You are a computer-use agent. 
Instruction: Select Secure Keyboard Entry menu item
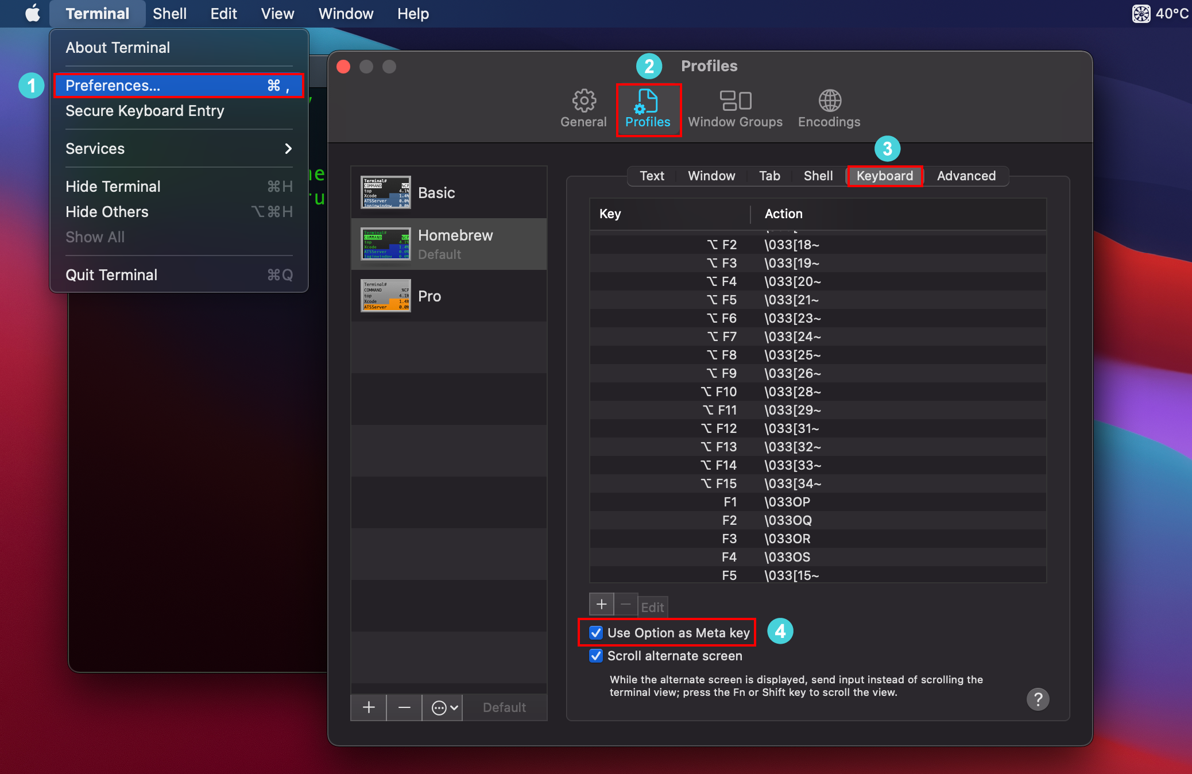pos(145,111)
